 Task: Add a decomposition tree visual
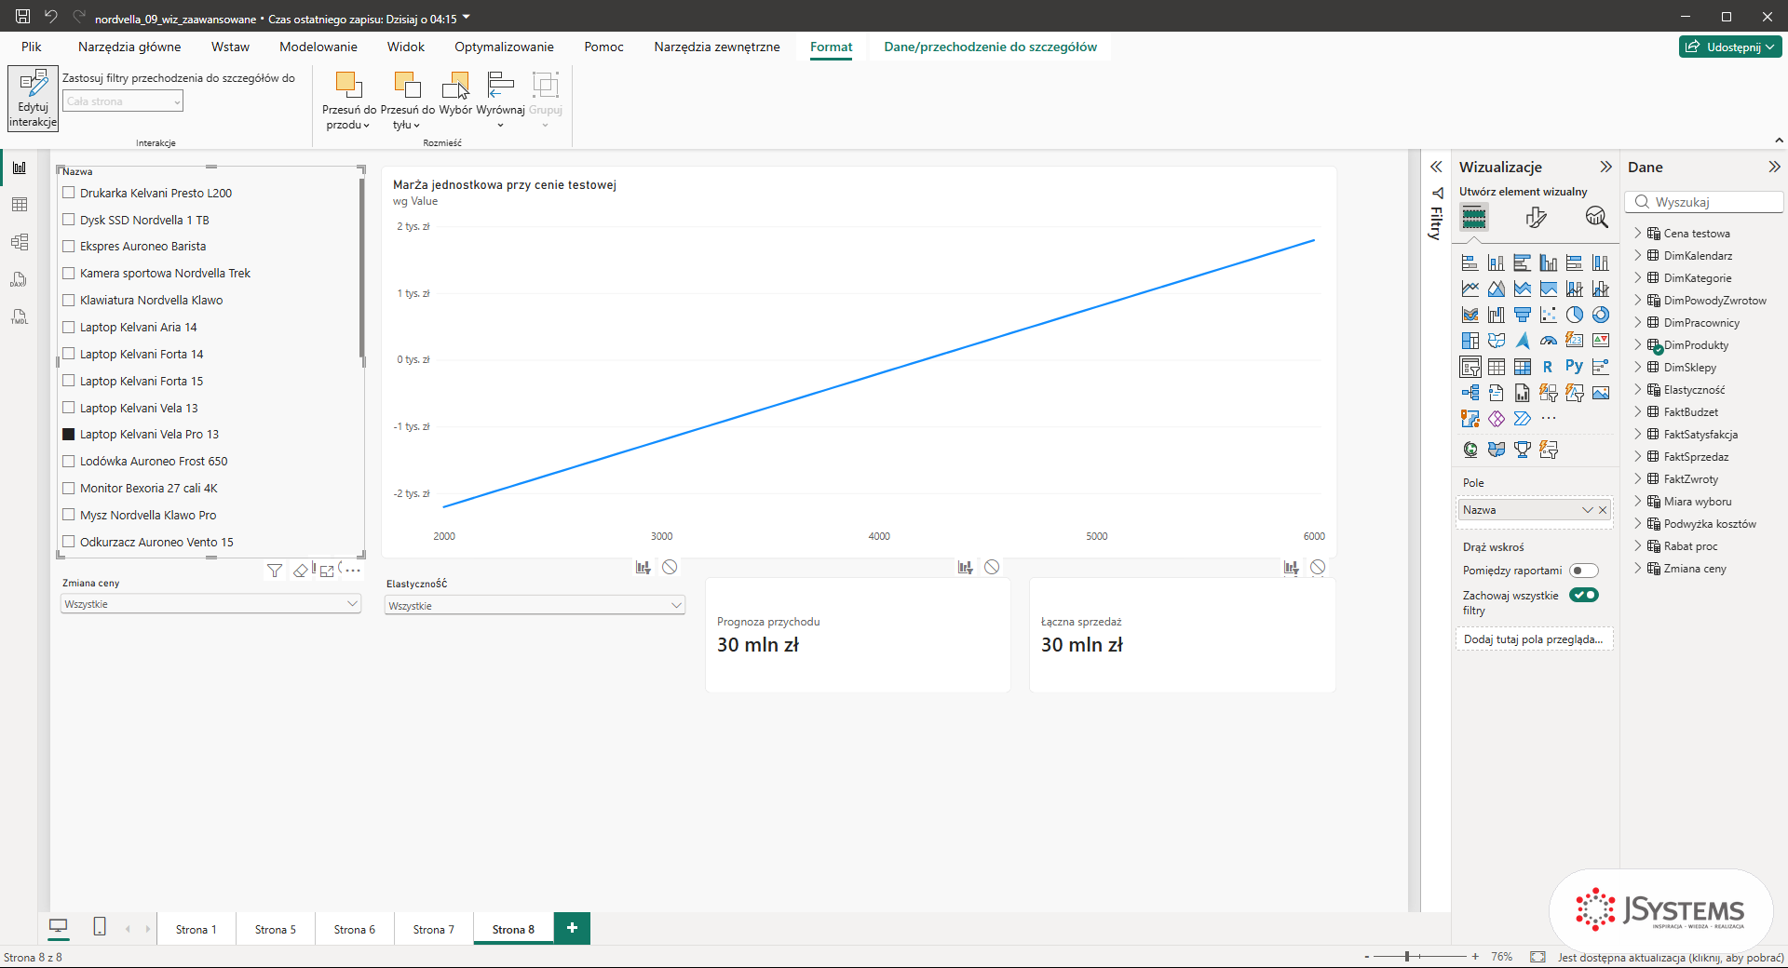coord(1470,393)
